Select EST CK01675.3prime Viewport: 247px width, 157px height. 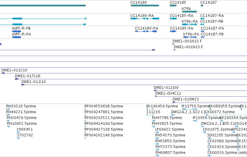tap(218, 129)
